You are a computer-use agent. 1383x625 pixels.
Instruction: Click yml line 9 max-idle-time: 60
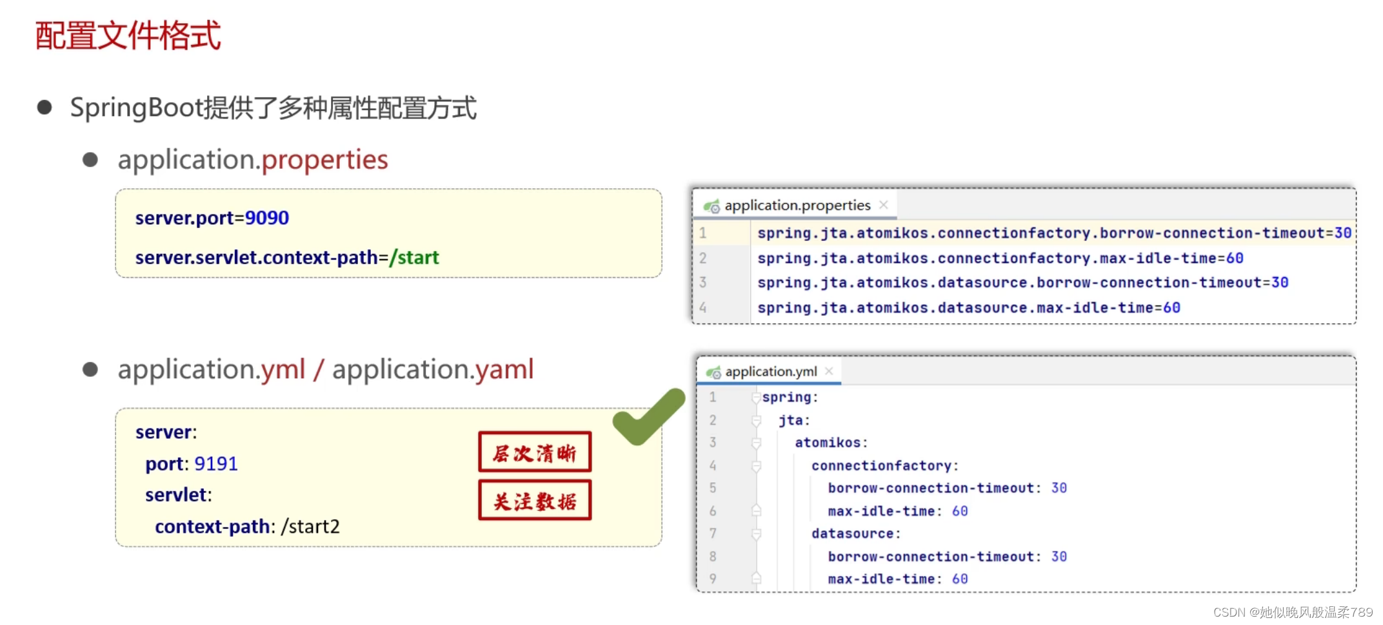click(x=897, y=579)
